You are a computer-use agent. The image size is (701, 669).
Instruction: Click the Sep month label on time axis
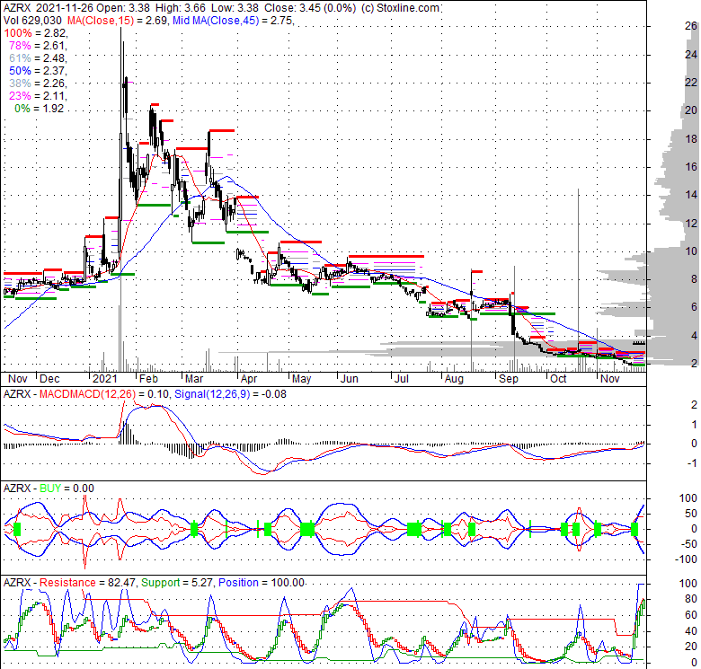pyautogui.click(x=509, y=379)
